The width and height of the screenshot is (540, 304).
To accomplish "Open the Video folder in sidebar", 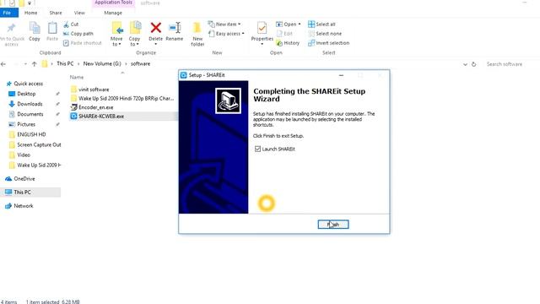I will tap(19, 155).
